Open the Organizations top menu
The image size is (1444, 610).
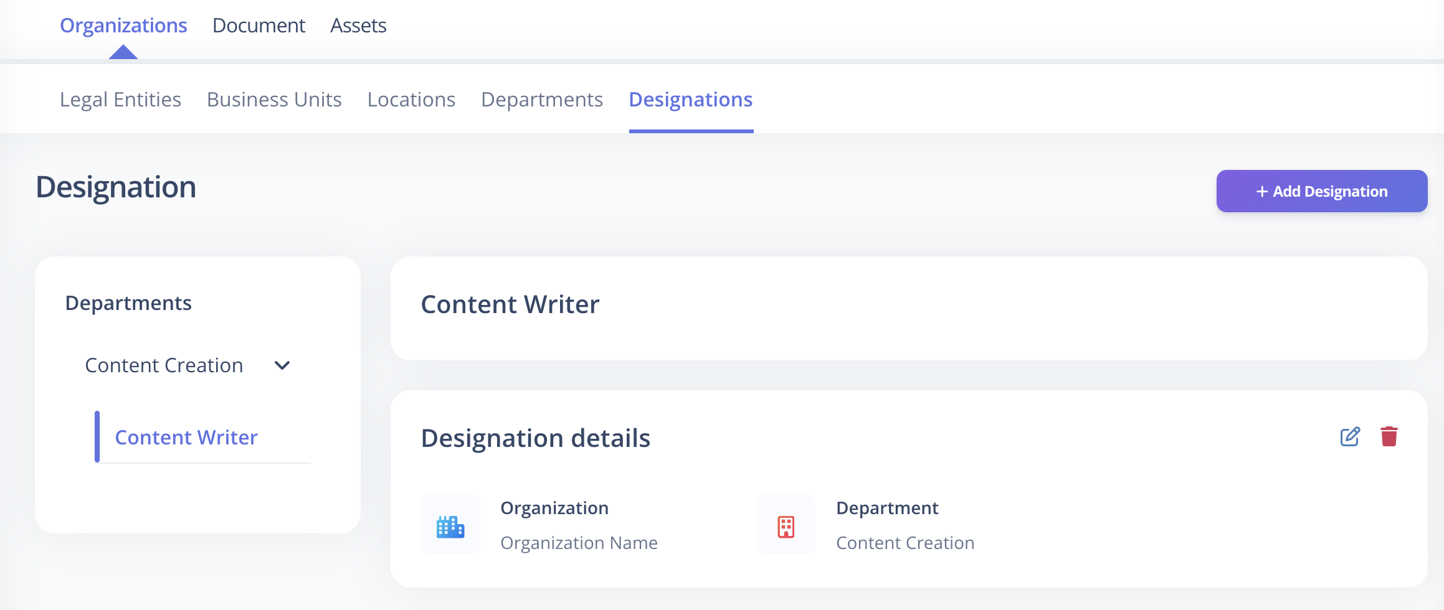pos(123,26)
